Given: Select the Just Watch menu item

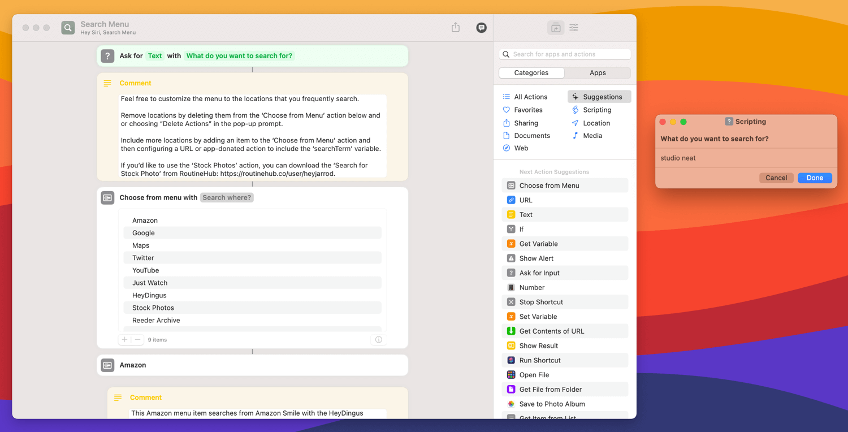Looking at the screenshot, I should pos(252,283).
